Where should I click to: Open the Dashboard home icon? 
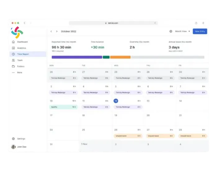point(13,42)
